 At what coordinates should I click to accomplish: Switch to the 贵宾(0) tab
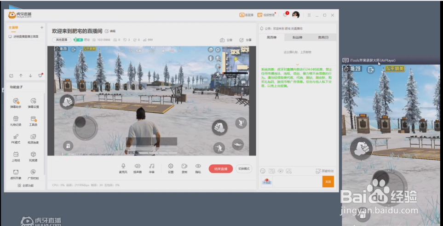click(x=323, y=37)
